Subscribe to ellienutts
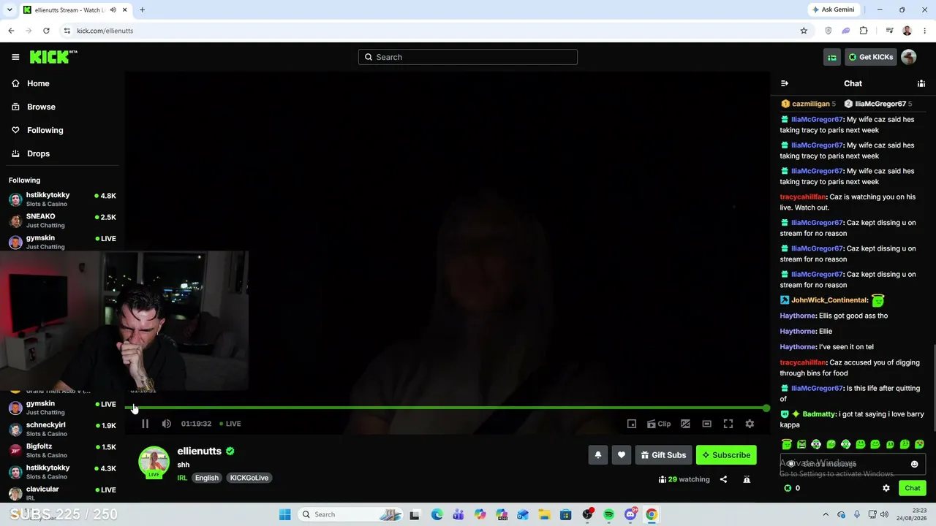The height and width of the screenshot is (526, 936). 726,455
